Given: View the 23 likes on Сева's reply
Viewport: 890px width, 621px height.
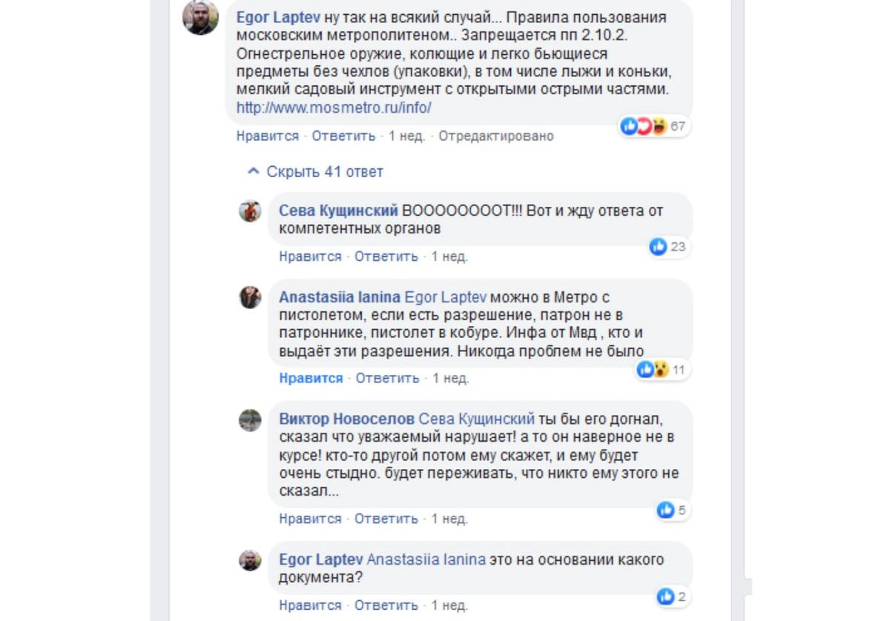Looking at the screenshot, I should tap(667, 247).
